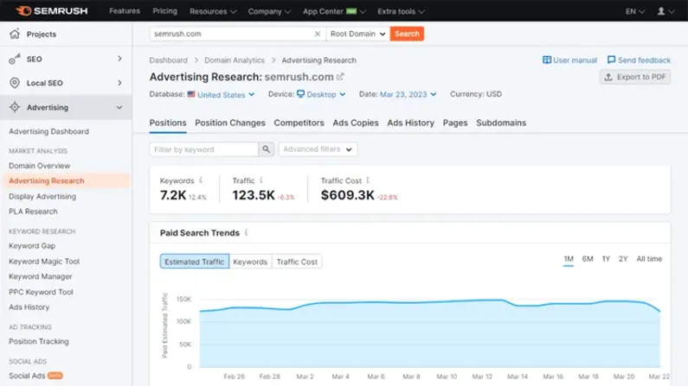Switch to the Ads Copies tab
Viewport: 688px width, 386px height.
(x=356, y=123)
